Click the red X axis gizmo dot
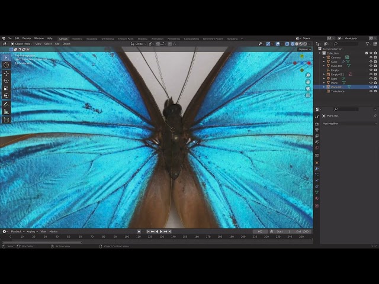The image size is (379, 284). [x=309, y=63]
